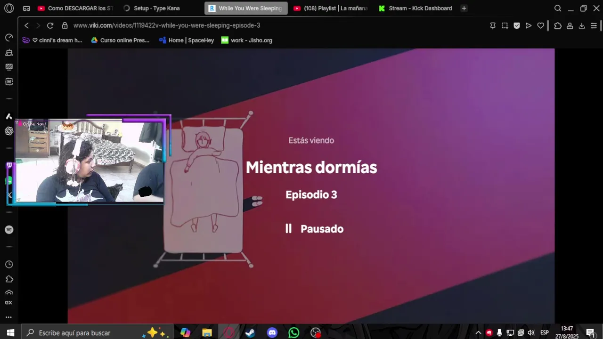Add page to bookmarks with heart icon

pos(540,26)
